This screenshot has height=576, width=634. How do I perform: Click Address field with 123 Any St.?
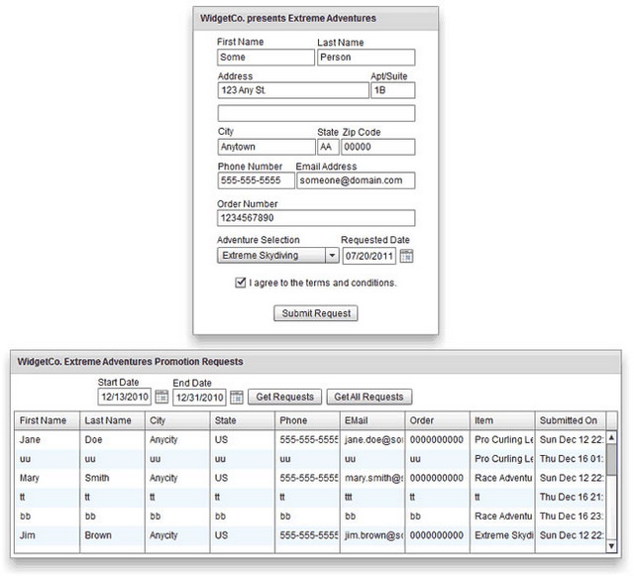(x=293, y=90)
